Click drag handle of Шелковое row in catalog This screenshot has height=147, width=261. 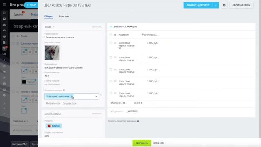click(18, 44)
